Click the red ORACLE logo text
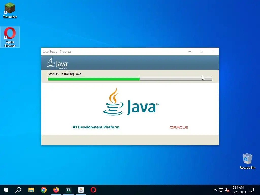The width and height of the screenshot is (260, 195). (178, 127)
